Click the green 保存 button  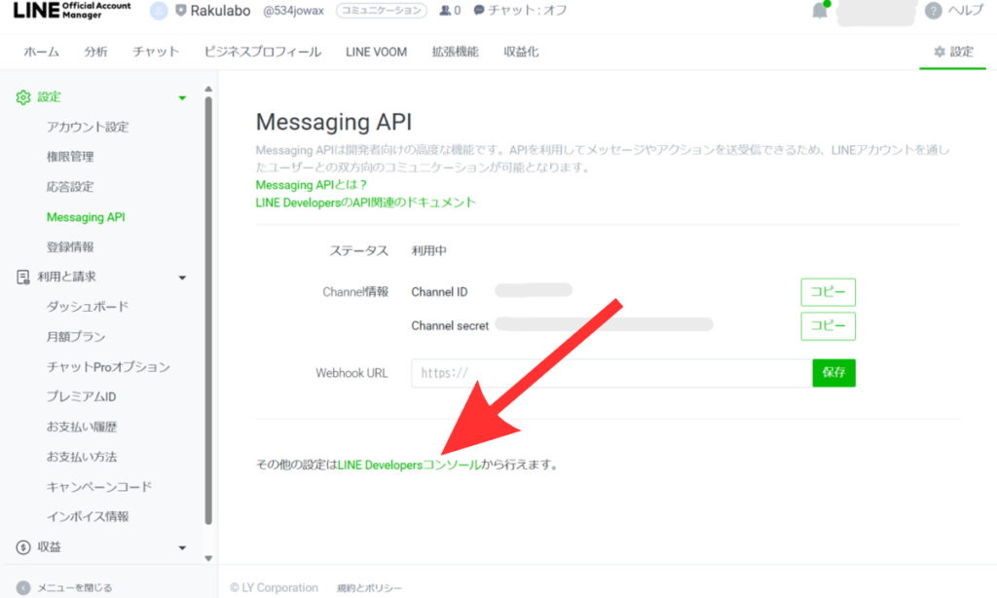click(833, 373)
